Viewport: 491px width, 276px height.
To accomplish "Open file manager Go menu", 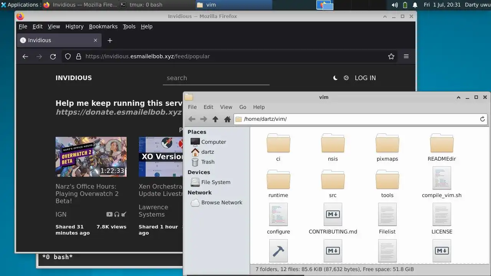I will click(x=243, y=107).
